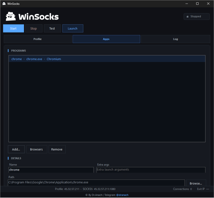This screenshot has height=198, width=214.
Task: Click the Browsers button
Action: coord(37,149)
